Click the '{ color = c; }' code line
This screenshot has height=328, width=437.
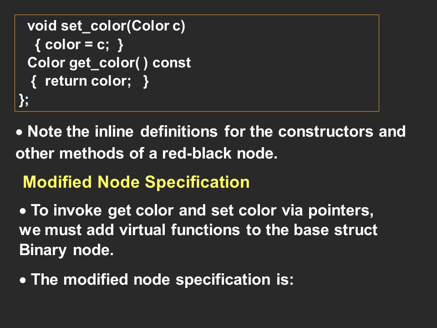pyautogui.click(x=79, y=45)
